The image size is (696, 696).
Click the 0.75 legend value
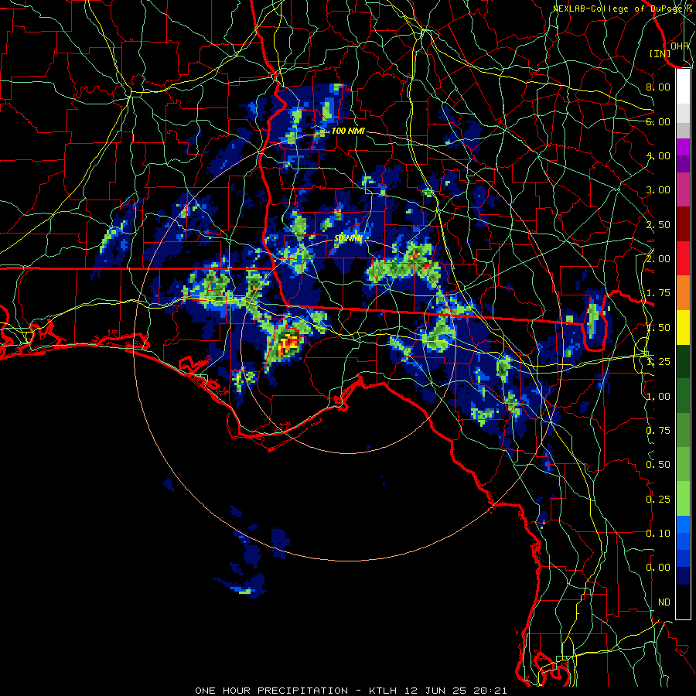point(658,431)
